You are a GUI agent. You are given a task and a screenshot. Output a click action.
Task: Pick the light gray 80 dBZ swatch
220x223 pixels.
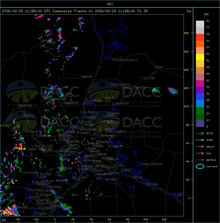click(200, 24)
